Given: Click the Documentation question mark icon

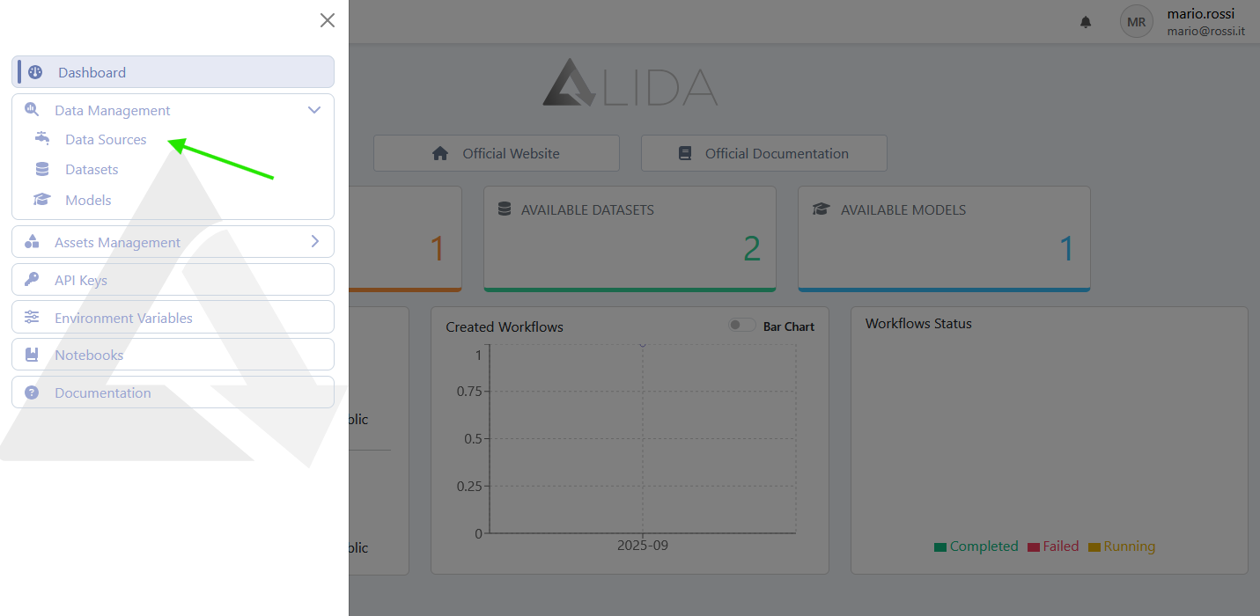Looking at the screenshot, I should tap(32, 392).
